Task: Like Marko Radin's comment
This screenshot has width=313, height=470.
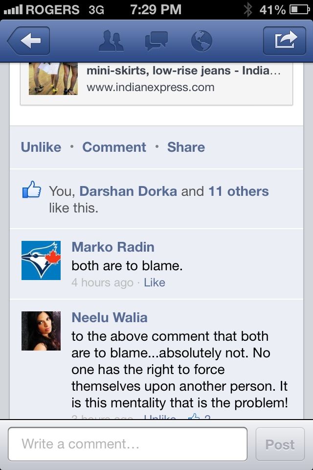Action: (x=155, y=282)
